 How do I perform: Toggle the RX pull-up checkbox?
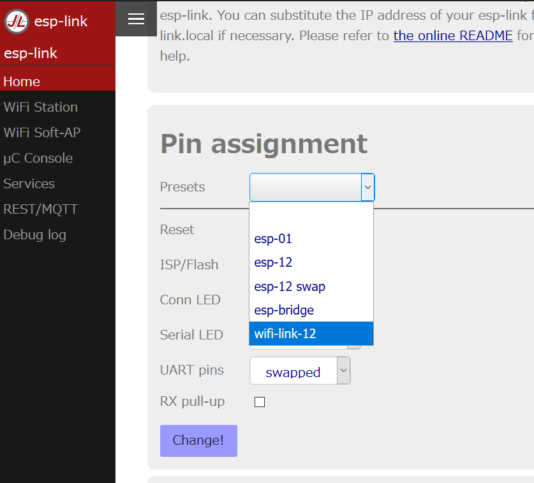(x=260, y=402)
